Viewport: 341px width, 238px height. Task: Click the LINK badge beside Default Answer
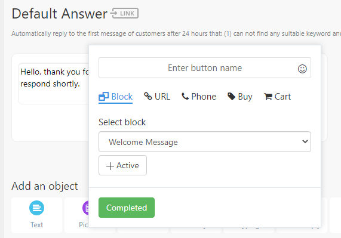tap(124, 14)
